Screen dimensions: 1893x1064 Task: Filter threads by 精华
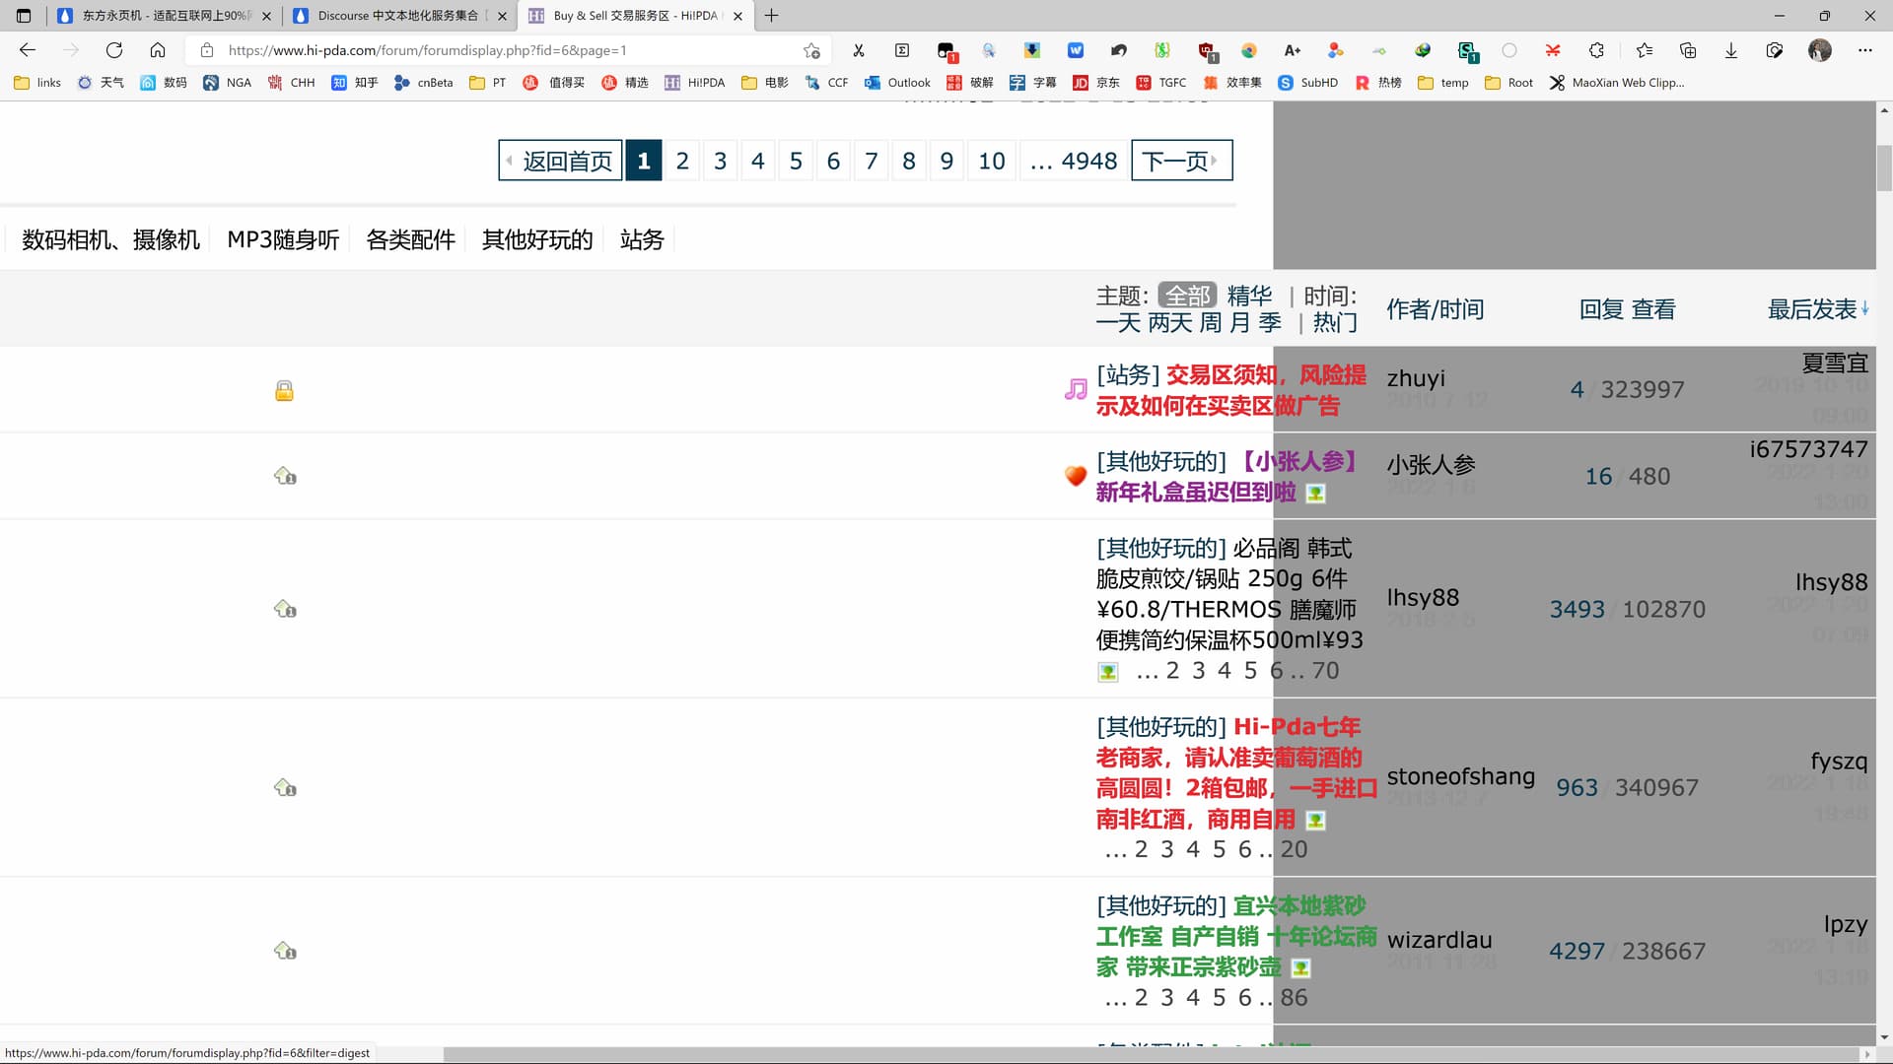pos(1249,296)
